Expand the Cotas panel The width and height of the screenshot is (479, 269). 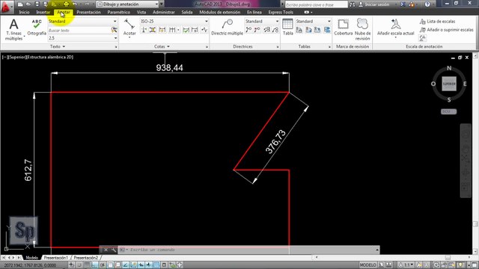point(162,46)
